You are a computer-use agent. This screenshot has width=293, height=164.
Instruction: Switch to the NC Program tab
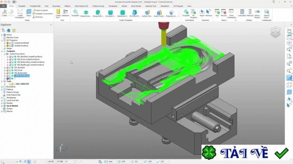[x=178, y=6]
